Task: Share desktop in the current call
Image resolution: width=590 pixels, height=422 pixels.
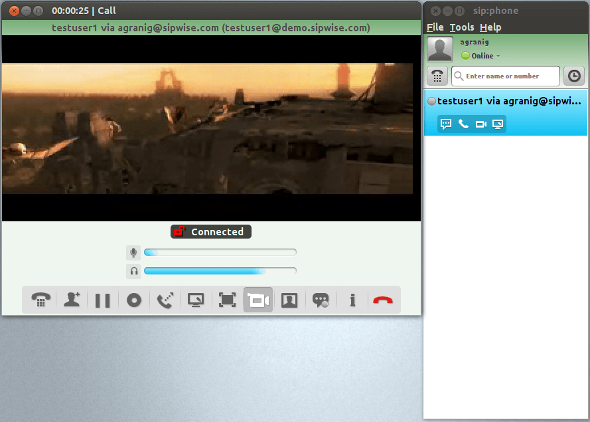Action: pos(196,300)
